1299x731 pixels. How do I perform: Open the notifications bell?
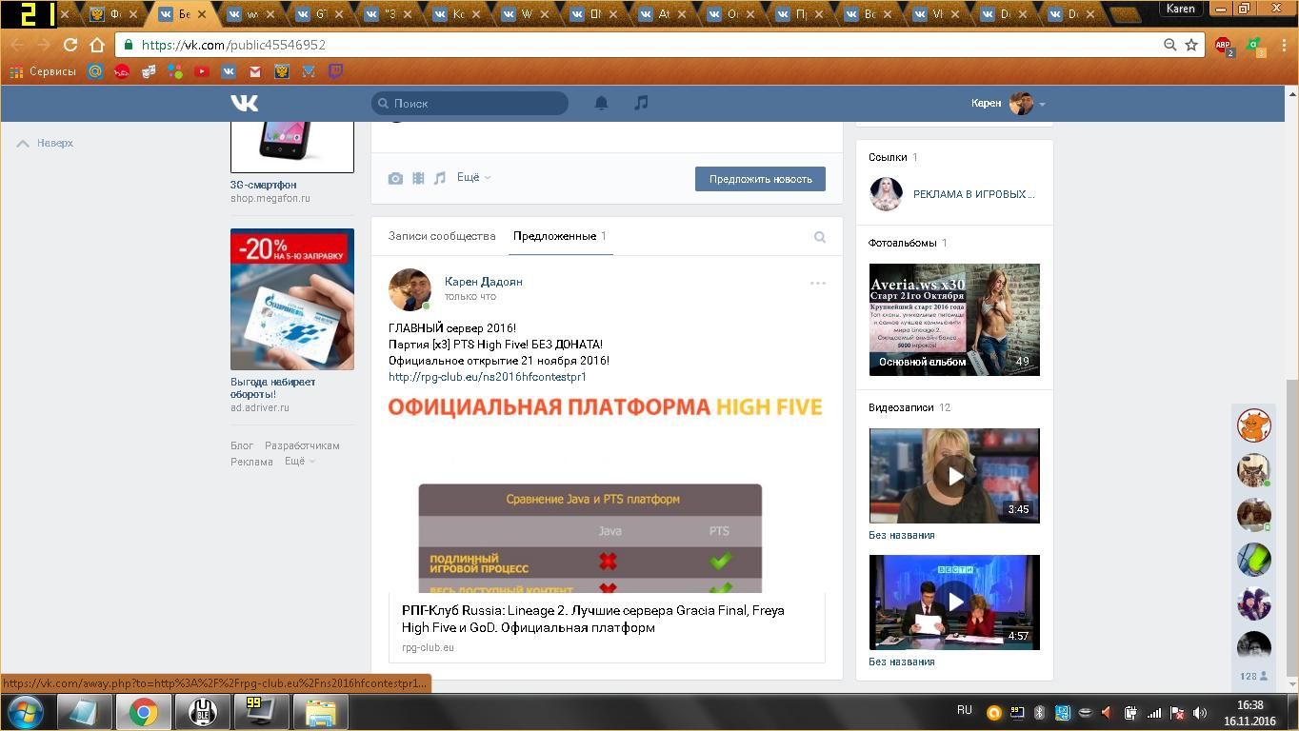tap(601, 103)
